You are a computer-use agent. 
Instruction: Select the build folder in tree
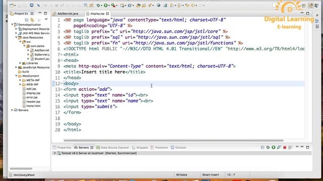24,71
